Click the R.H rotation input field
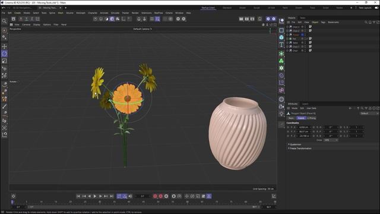Viewport: 380px width, 214px height. pos(331,127)
